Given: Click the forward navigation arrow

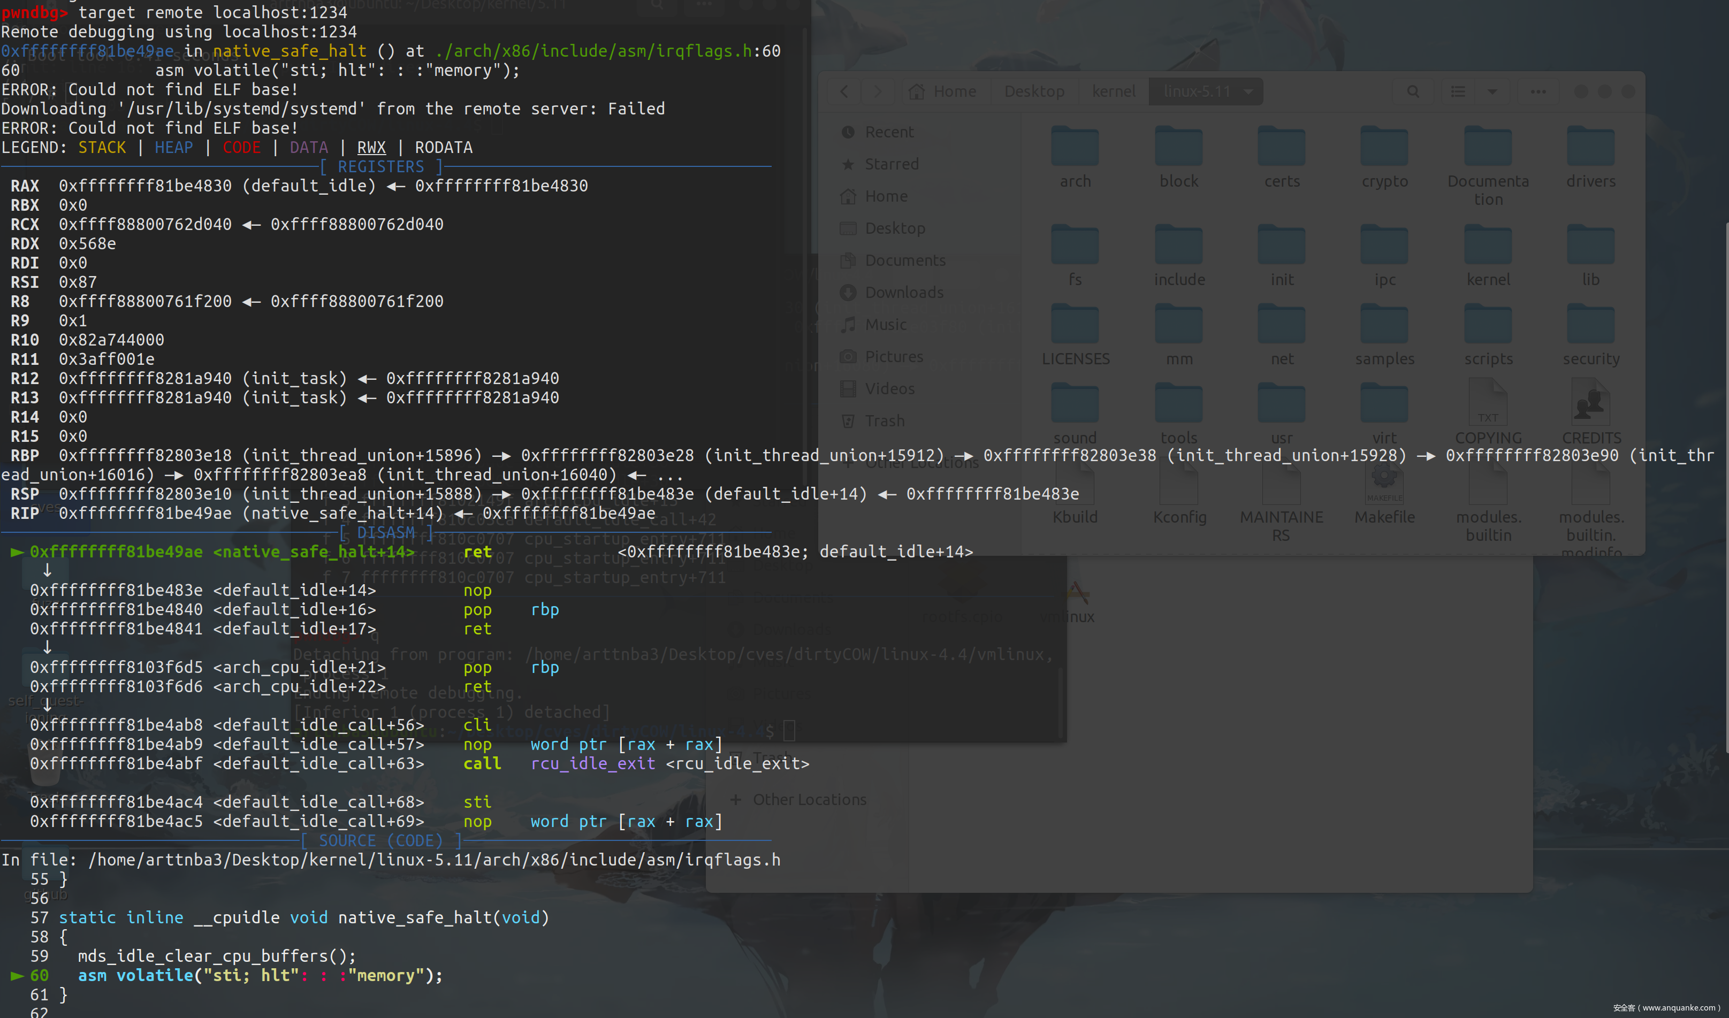Looking at the screenshot, I should point(878,91).
